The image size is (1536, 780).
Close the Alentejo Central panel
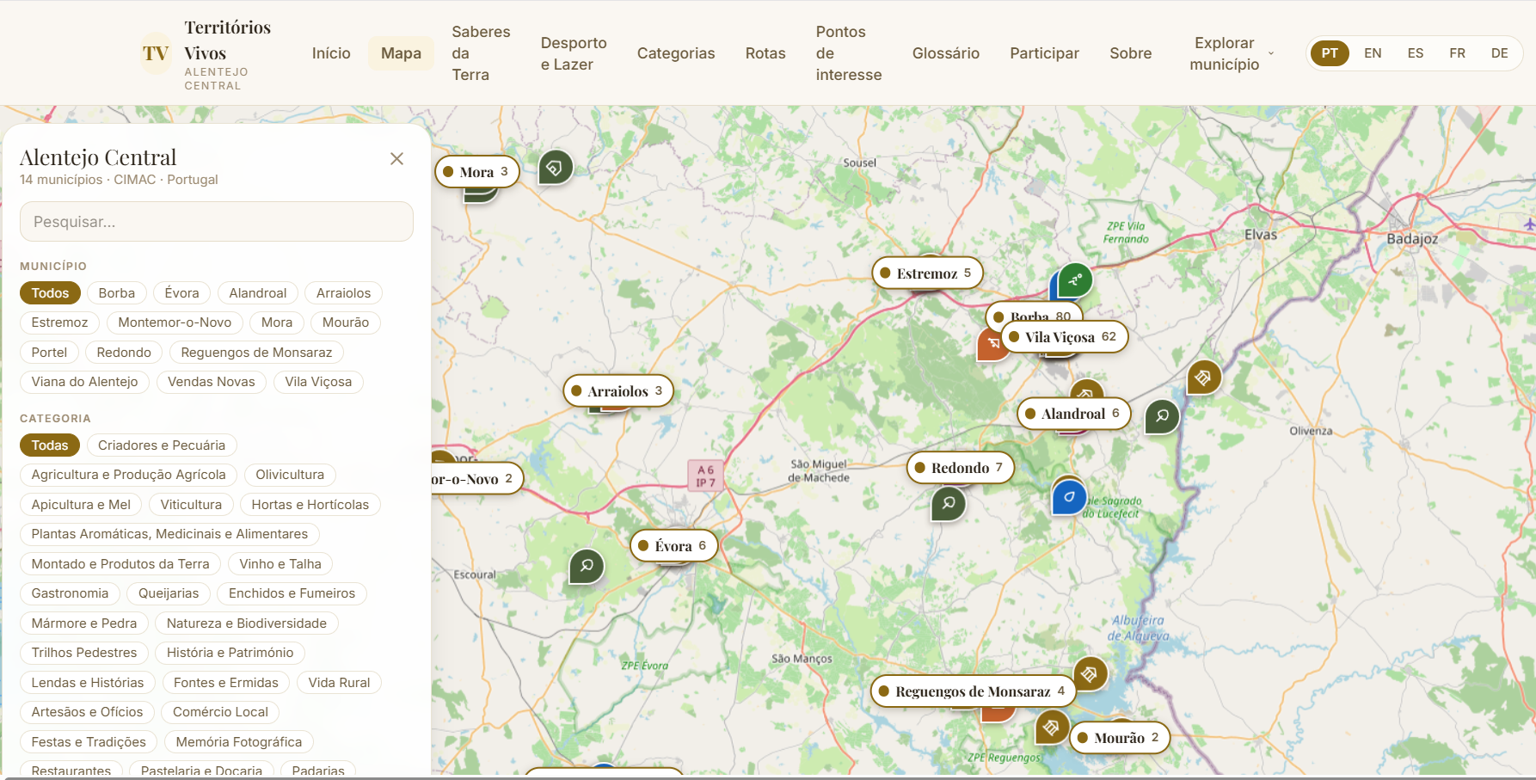click(396, 158)
